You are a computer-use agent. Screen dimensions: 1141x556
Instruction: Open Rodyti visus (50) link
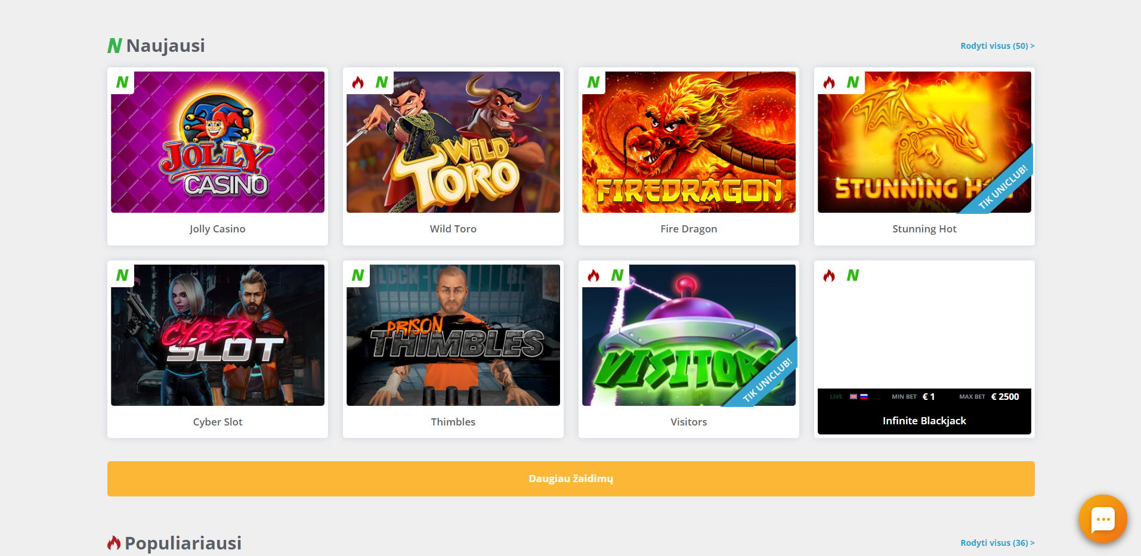tap(997, 46)
